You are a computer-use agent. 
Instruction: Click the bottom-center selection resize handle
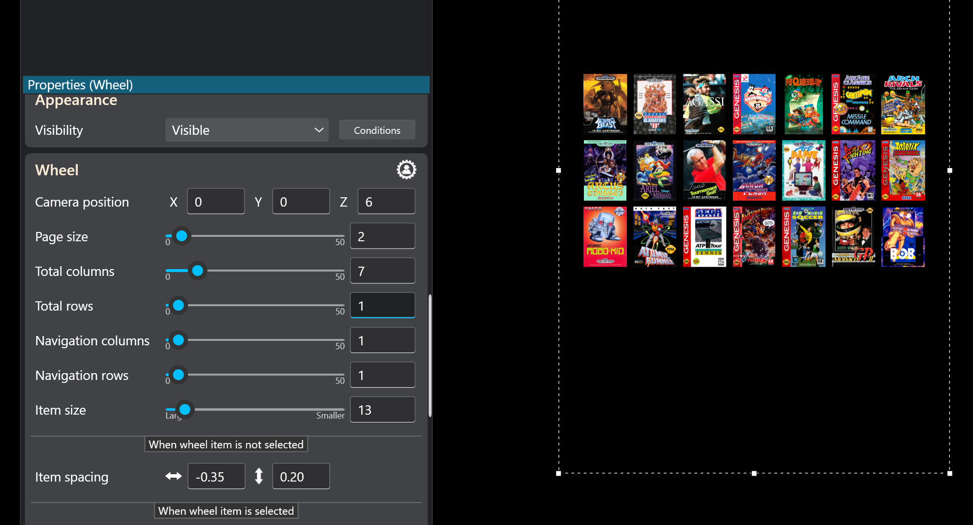(754, 473)
